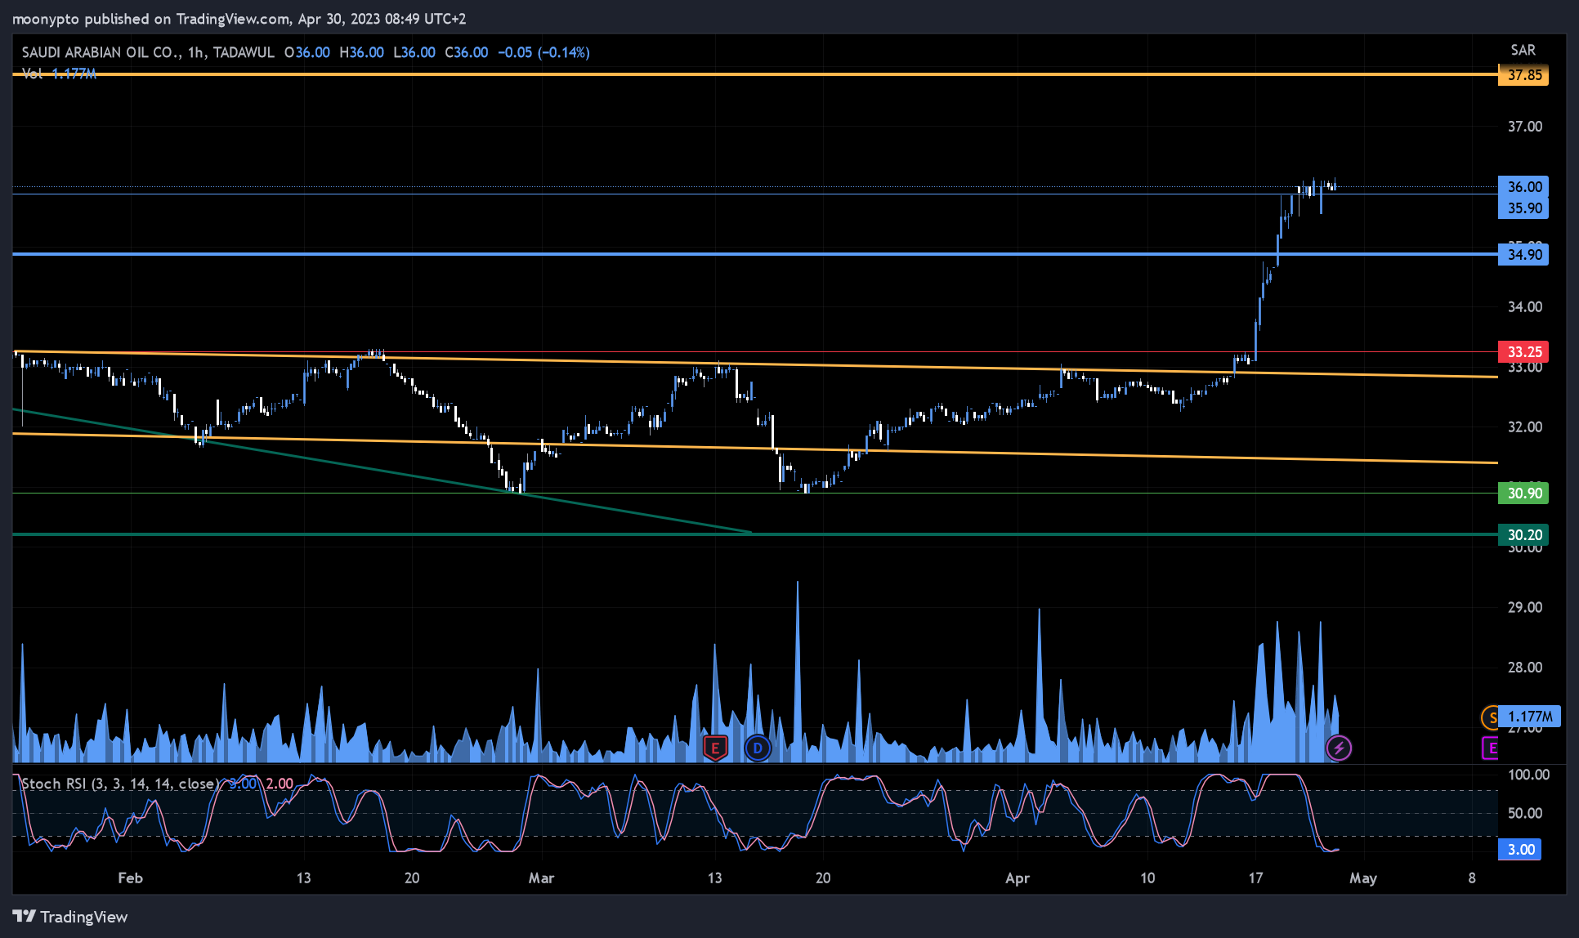The image size is (1579, 938).
Task: Click the 17 date label on time axis
Action: point(1255,878)
